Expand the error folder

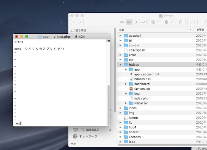click(x=121, y=55)
